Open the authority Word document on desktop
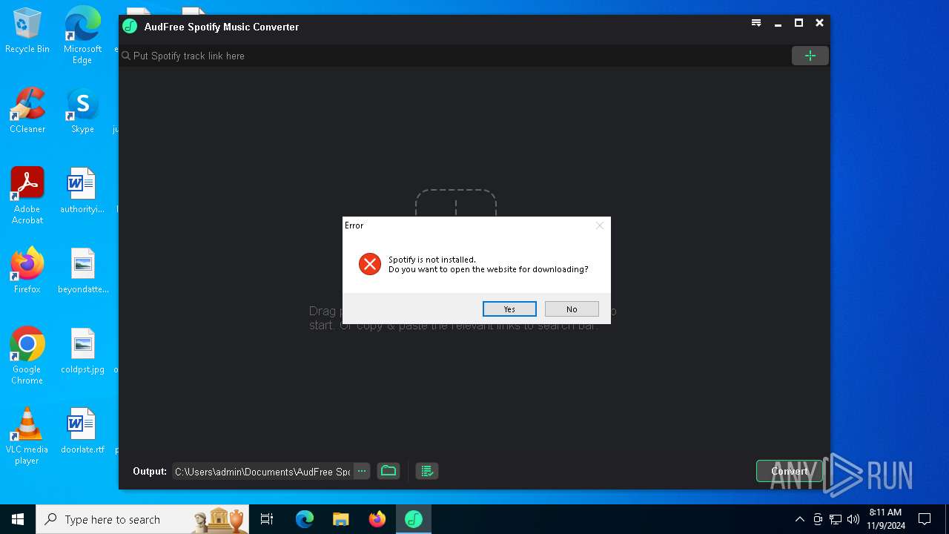 82,191
